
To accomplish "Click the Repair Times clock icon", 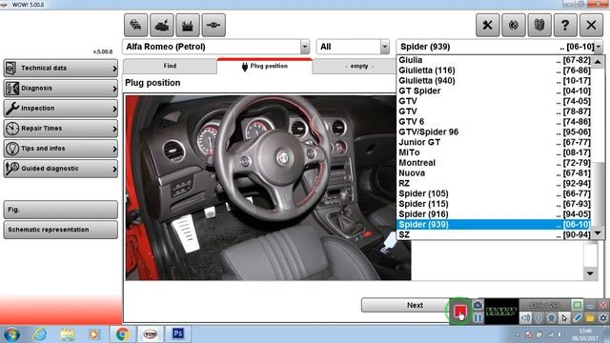I will coord(12,129).
